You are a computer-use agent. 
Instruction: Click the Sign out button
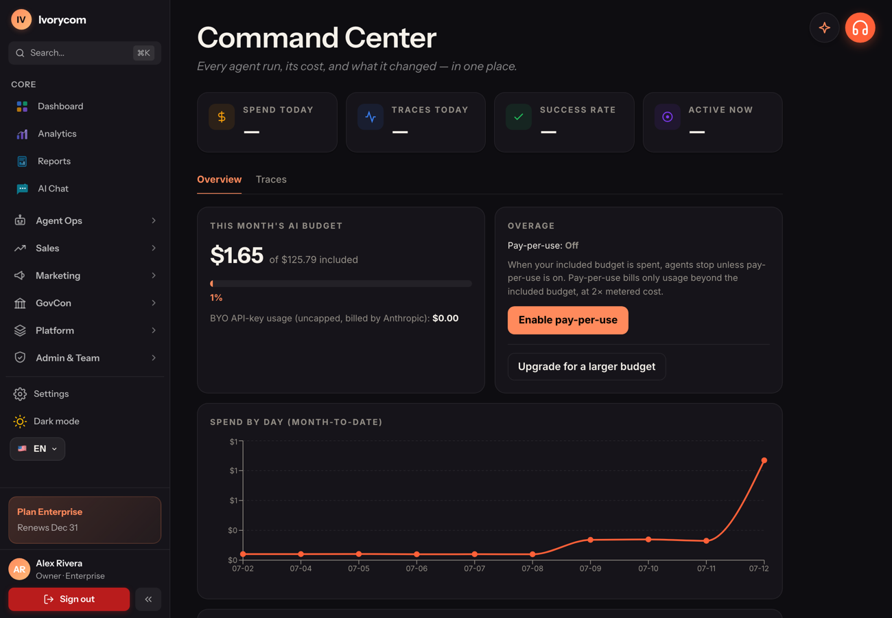(69, 599)
